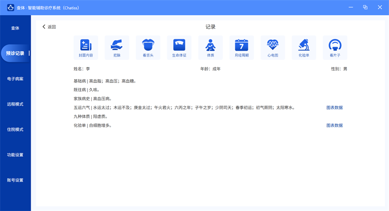Click the 九种体质 阳虚质 line

point(91,116)
